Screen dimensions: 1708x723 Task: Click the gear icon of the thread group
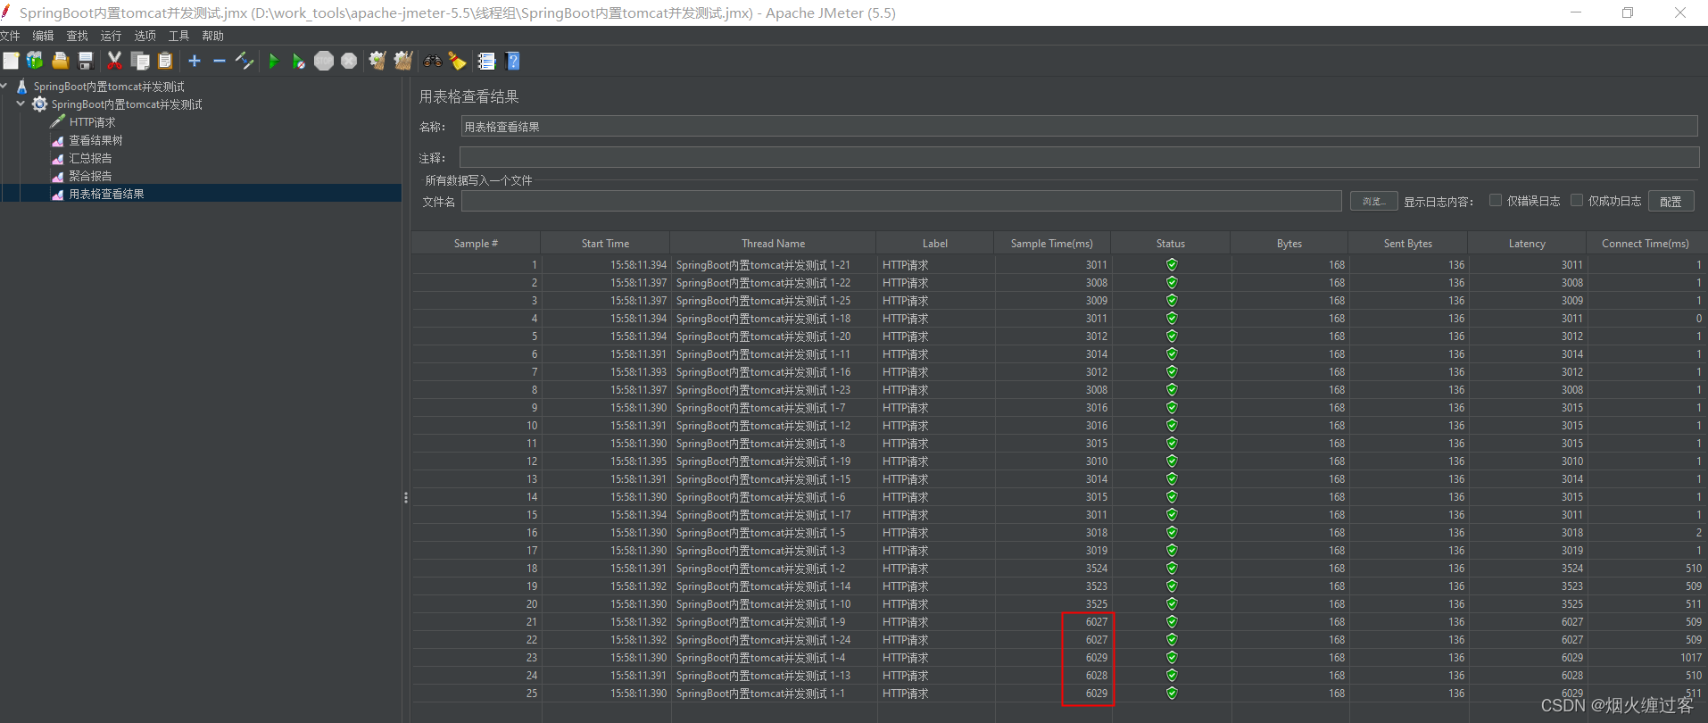(39, 104)
